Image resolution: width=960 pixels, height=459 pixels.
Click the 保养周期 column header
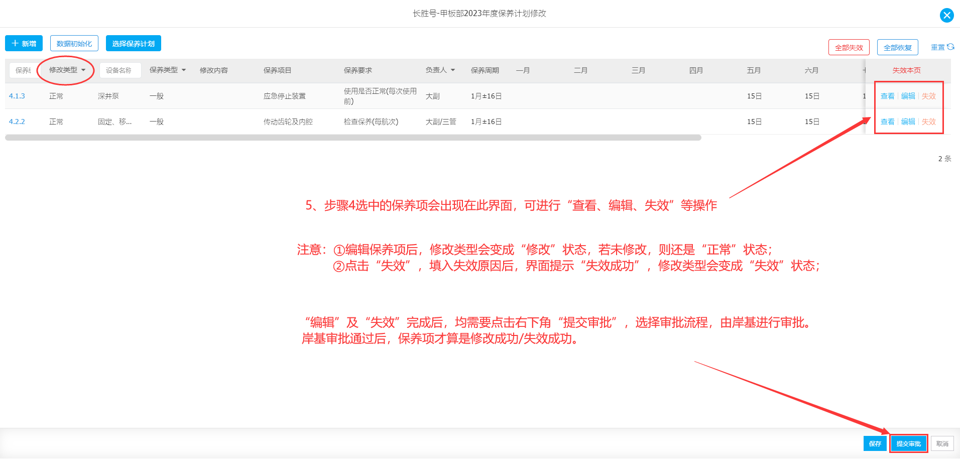point(485,70)
